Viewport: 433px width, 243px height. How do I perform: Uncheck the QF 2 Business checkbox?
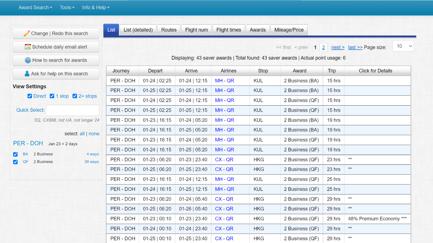point(15,162)
